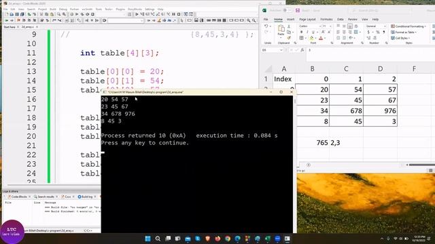Click Stop debugger button in Code::Blocks

[179, 14]
